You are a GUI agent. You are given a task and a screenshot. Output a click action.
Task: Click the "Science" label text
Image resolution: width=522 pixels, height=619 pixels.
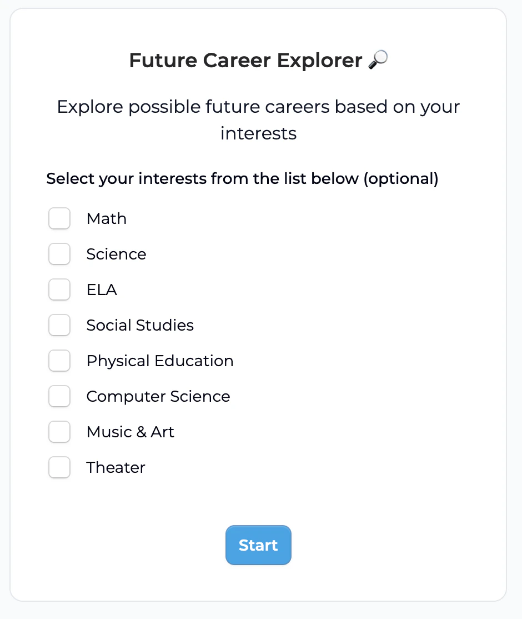pyautogui.click(x=117, y=254)
